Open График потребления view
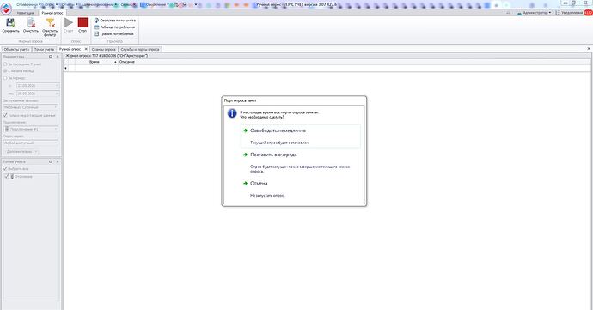593x310 pixels. click(113, 34)
